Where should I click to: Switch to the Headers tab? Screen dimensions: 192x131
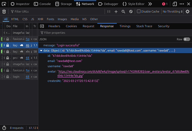coord(54,26)
